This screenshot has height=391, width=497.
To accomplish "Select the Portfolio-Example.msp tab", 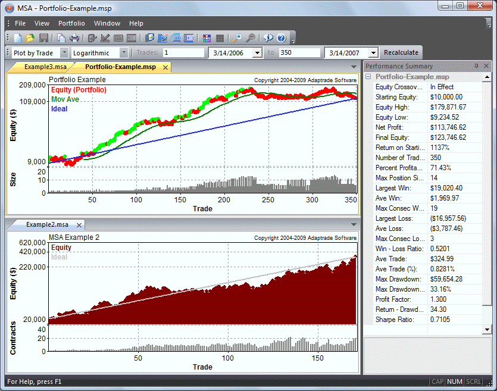I will click(120, 67).
